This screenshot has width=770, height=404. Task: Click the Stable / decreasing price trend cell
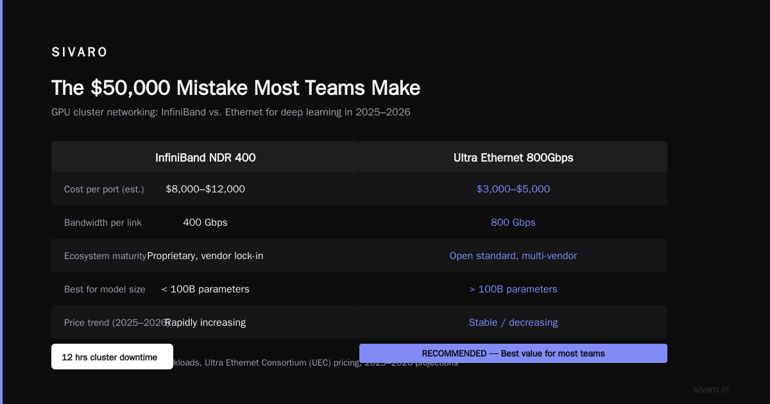[513, 323]
